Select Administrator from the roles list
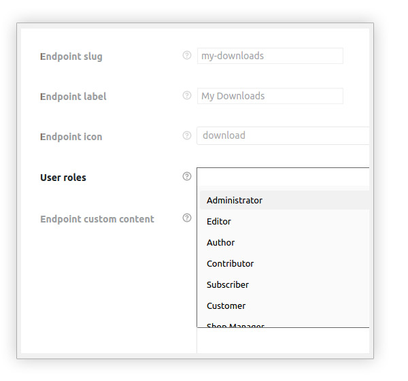 pyautogui.click(x=285, y=200)
